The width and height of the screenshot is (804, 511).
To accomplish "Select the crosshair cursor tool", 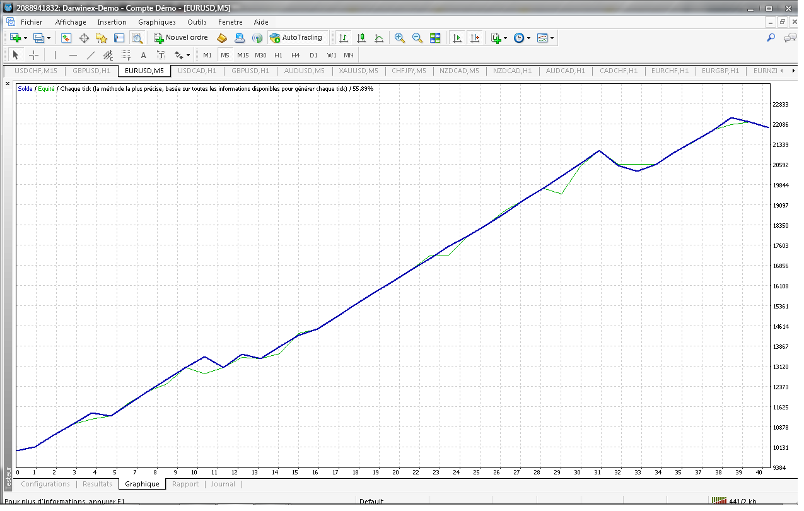I will (34, 55).
